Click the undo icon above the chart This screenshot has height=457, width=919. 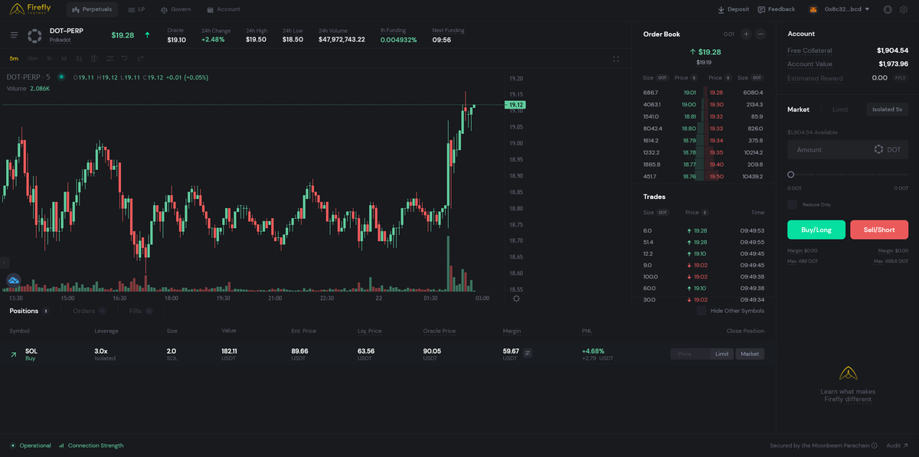pos(125,58)
